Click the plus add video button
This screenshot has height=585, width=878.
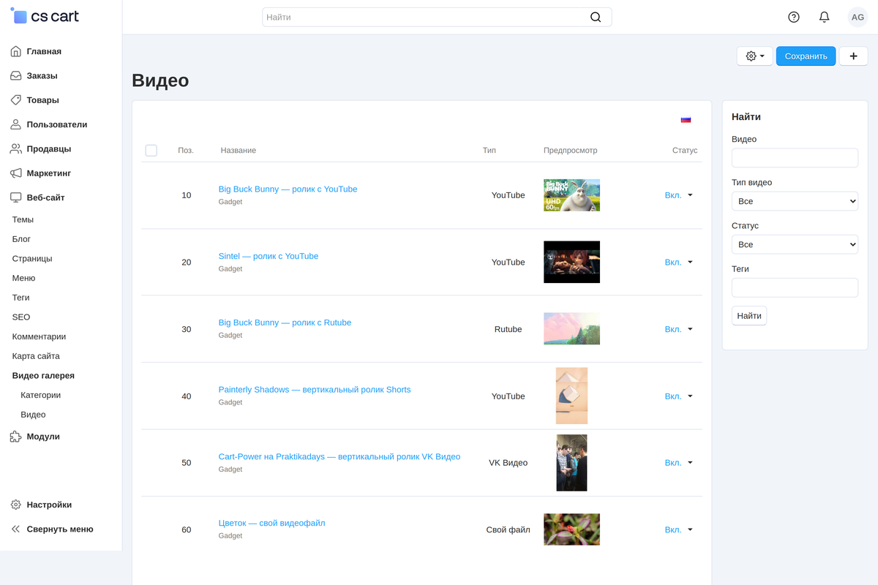coord(853,56)
